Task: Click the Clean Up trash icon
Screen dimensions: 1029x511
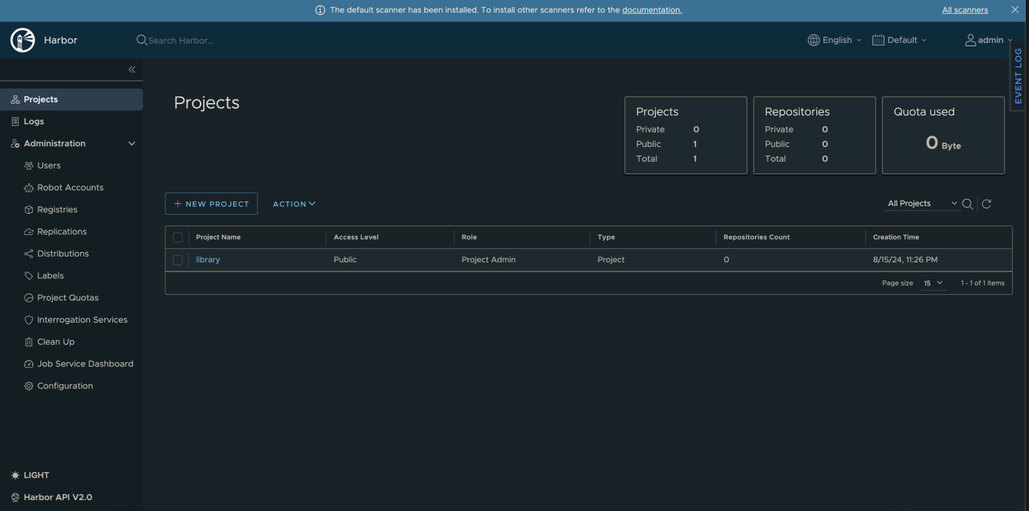Action: (29, 342)
